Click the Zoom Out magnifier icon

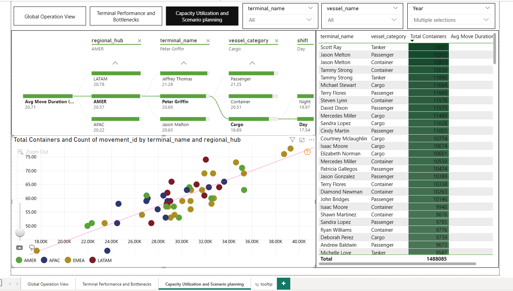tap(20, 152)
